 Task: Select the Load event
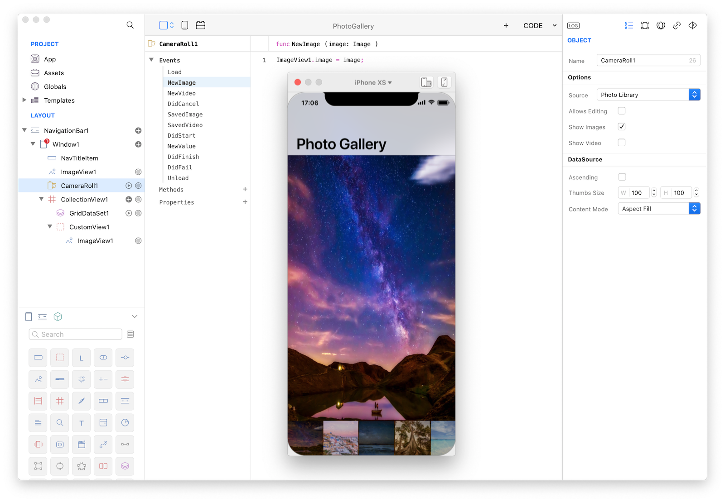pos(174,72)
